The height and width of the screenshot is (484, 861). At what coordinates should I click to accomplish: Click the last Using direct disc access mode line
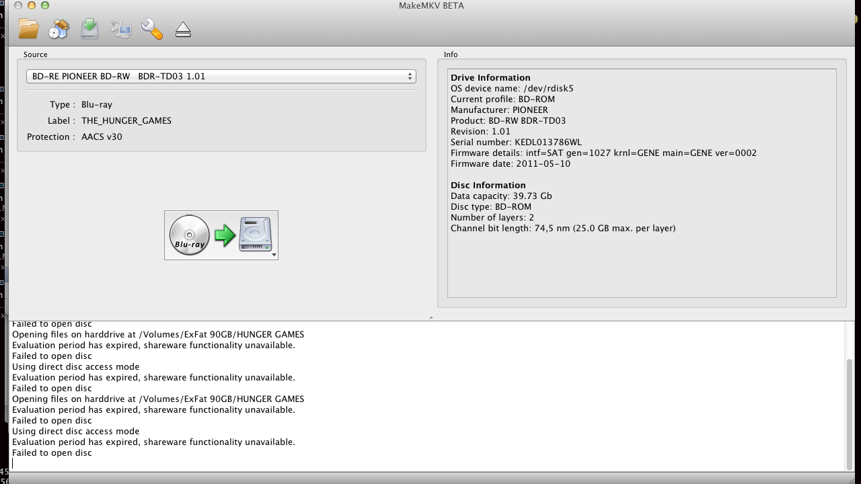click(x=75, y=432)
